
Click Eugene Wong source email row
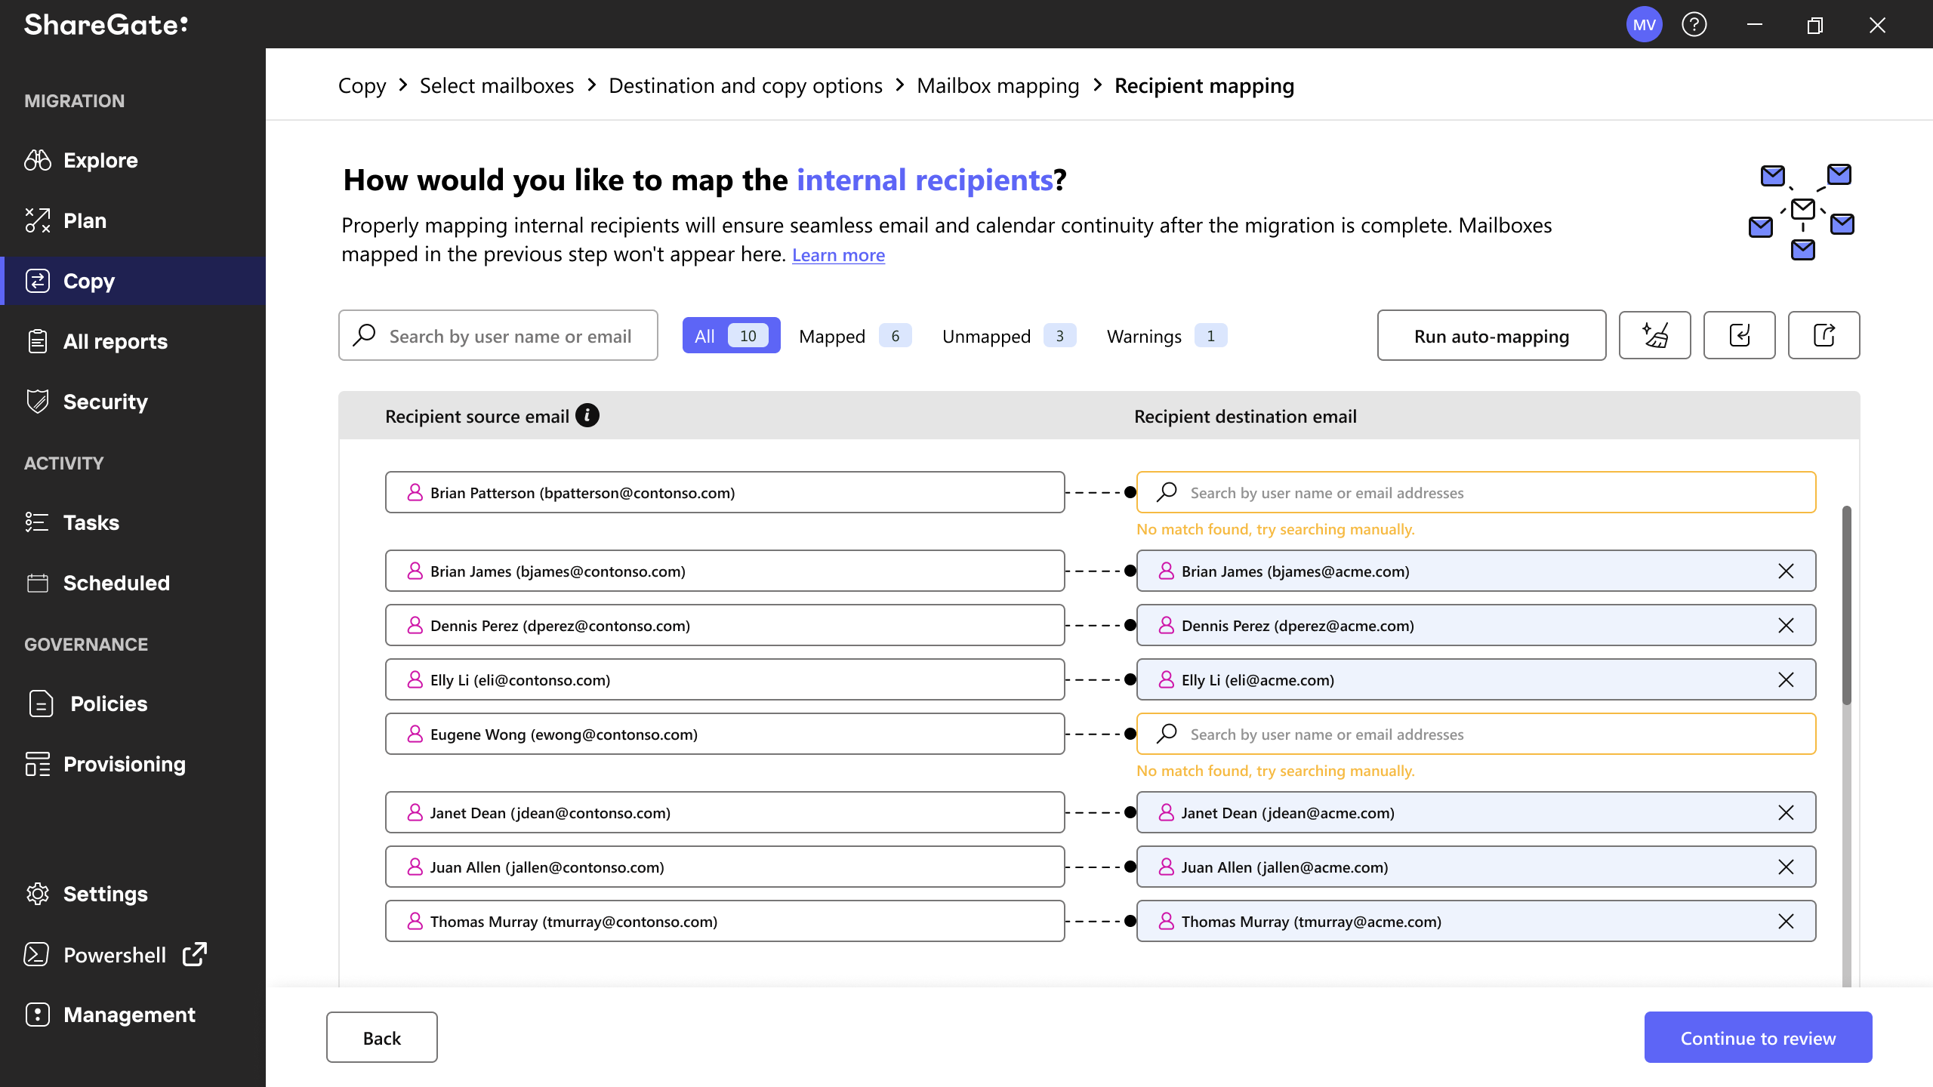[x=725, y=734]
